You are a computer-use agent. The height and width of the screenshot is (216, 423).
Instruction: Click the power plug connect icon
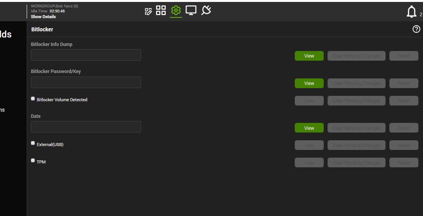(206, 10)
